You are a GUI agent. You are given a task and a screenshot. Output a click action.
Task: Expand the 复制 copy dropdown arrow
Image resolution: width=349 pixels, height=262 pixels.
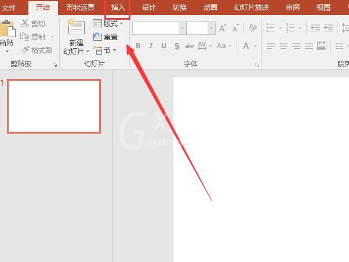pos(53,37)
